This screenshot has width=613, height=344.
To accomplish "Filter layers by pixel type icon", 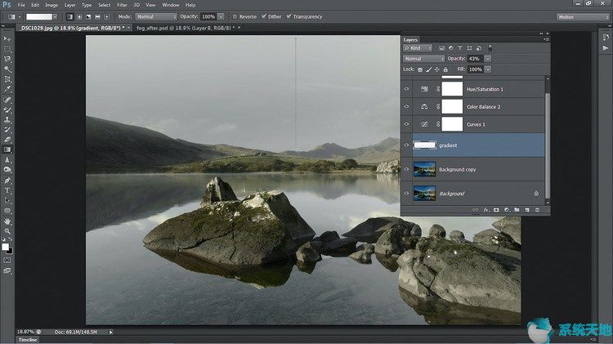I will (441, 48).
